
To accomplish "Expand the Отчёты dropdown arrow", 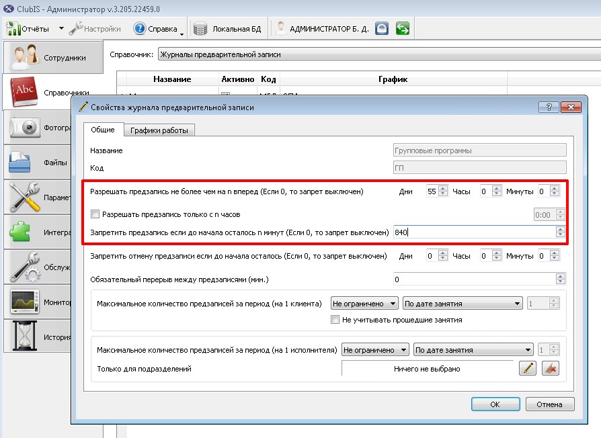I will (x=61, y=28).
